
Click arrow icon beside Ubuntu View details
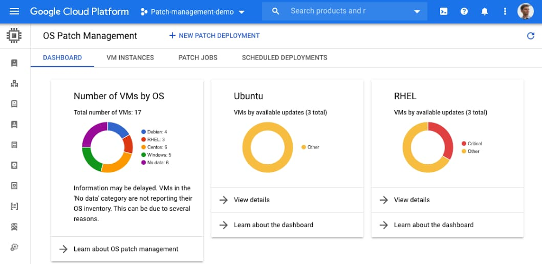tap(224, 200)
